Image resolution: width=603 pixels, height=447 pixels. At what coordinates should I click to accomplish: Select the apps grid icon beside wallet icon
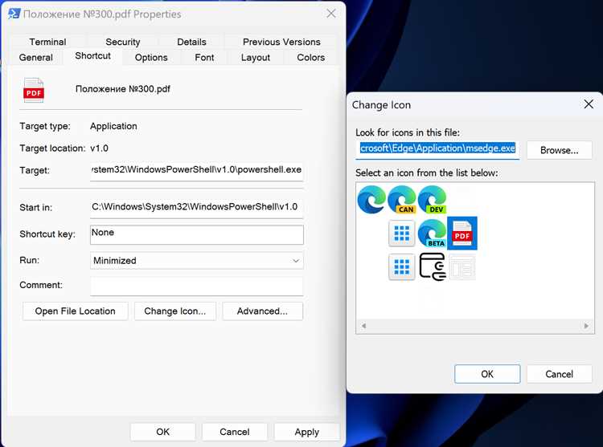(x=401, y=266)
